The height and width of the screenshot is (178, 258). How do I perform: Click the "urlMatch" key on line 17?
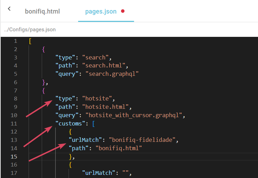click(99, 173)
